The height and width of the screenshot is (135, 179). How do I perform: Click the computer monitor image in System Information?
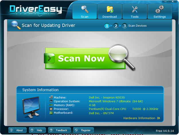click(31, 107)
